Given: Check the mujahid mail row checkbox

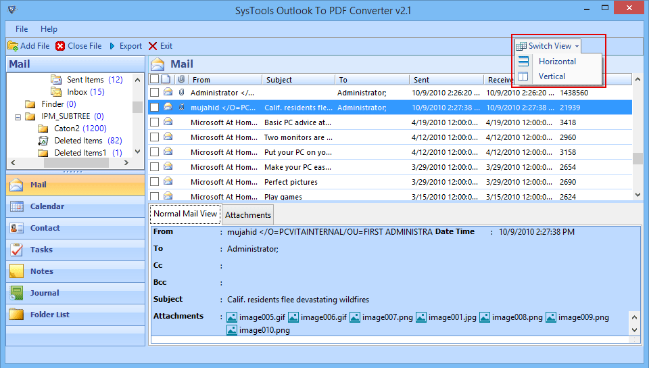Looking at the screenshot, I should [154, 107].
